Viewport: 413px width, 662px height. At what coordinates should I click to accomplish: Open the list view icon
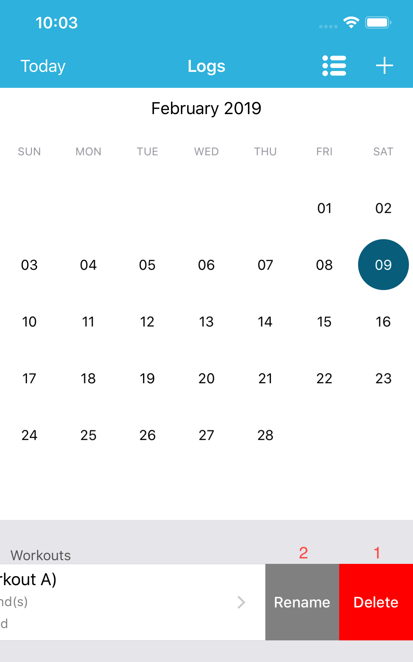(x=334, y=66)
